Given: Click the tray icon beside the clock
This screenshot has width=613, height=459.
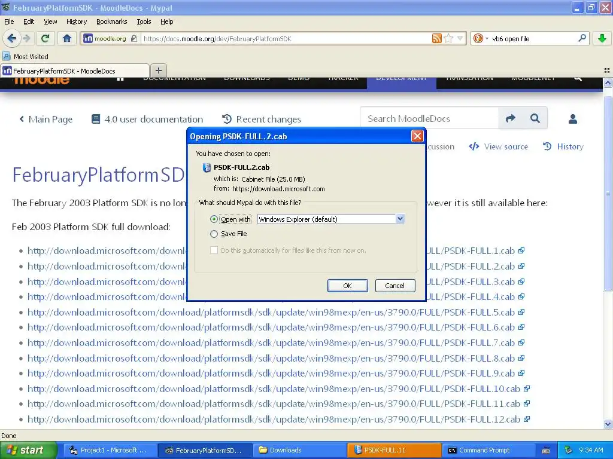Looking at the screenshot, I should coord(569,450).
